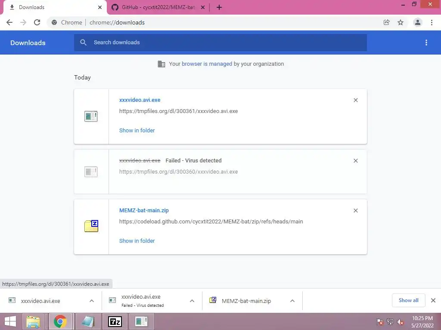Show in folder for MEMZ-bat-main.zip
This screenshot has height=330, width=441.
[x=137, y=241]
